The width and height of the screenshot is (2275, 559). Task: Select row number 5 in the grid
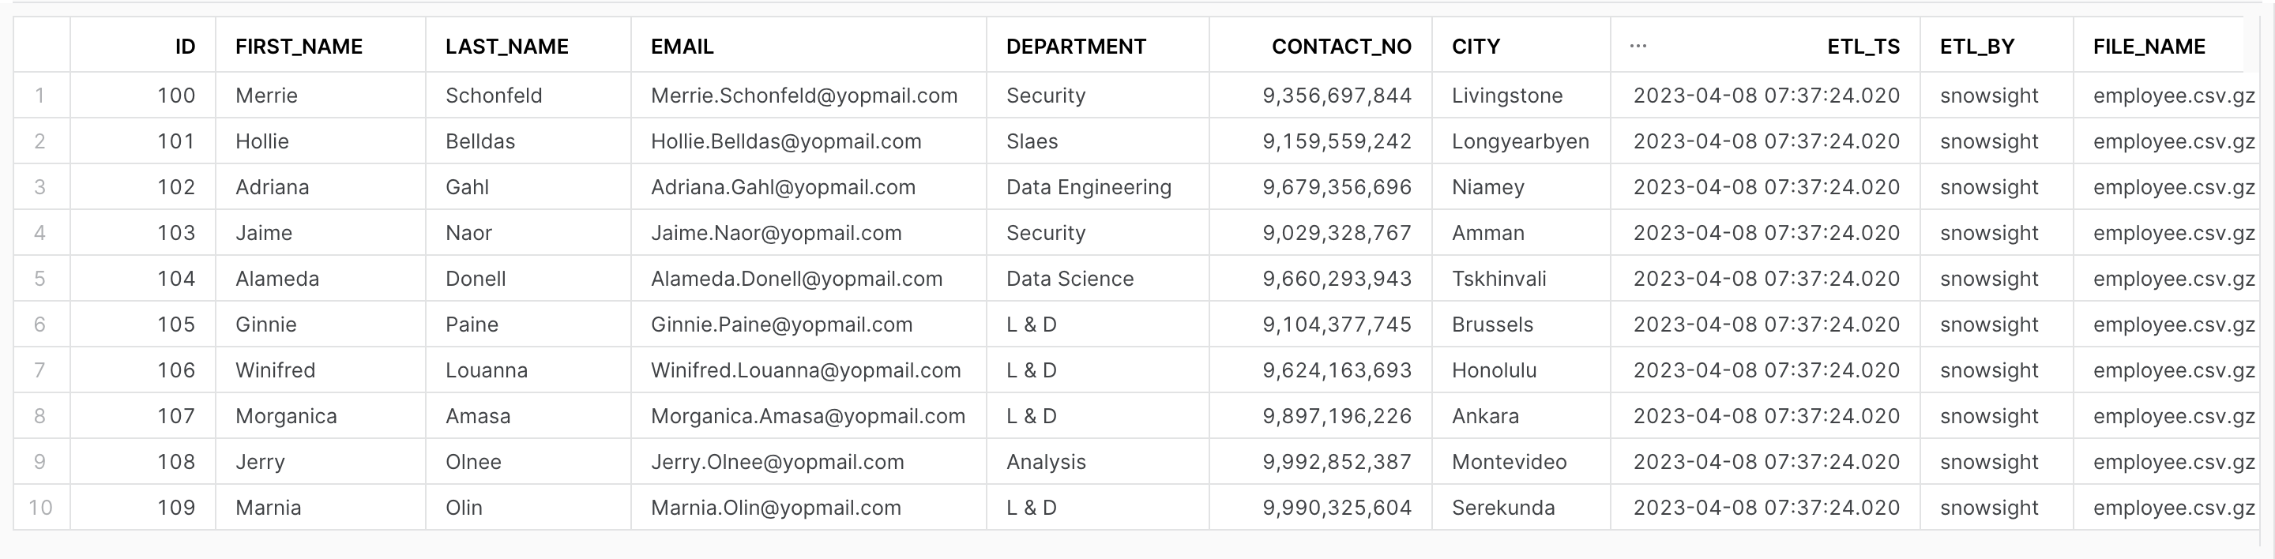pos(42,279)
